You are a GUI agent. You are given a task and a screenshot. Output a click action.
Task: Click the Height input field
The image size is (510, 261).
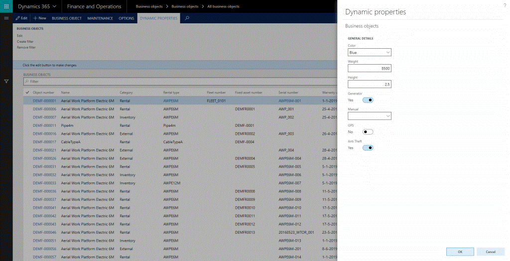point(370,84)
